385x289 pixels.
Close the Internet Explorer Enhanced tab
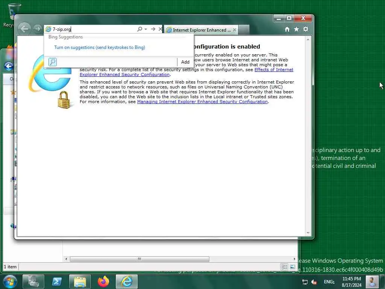(235, 30)
